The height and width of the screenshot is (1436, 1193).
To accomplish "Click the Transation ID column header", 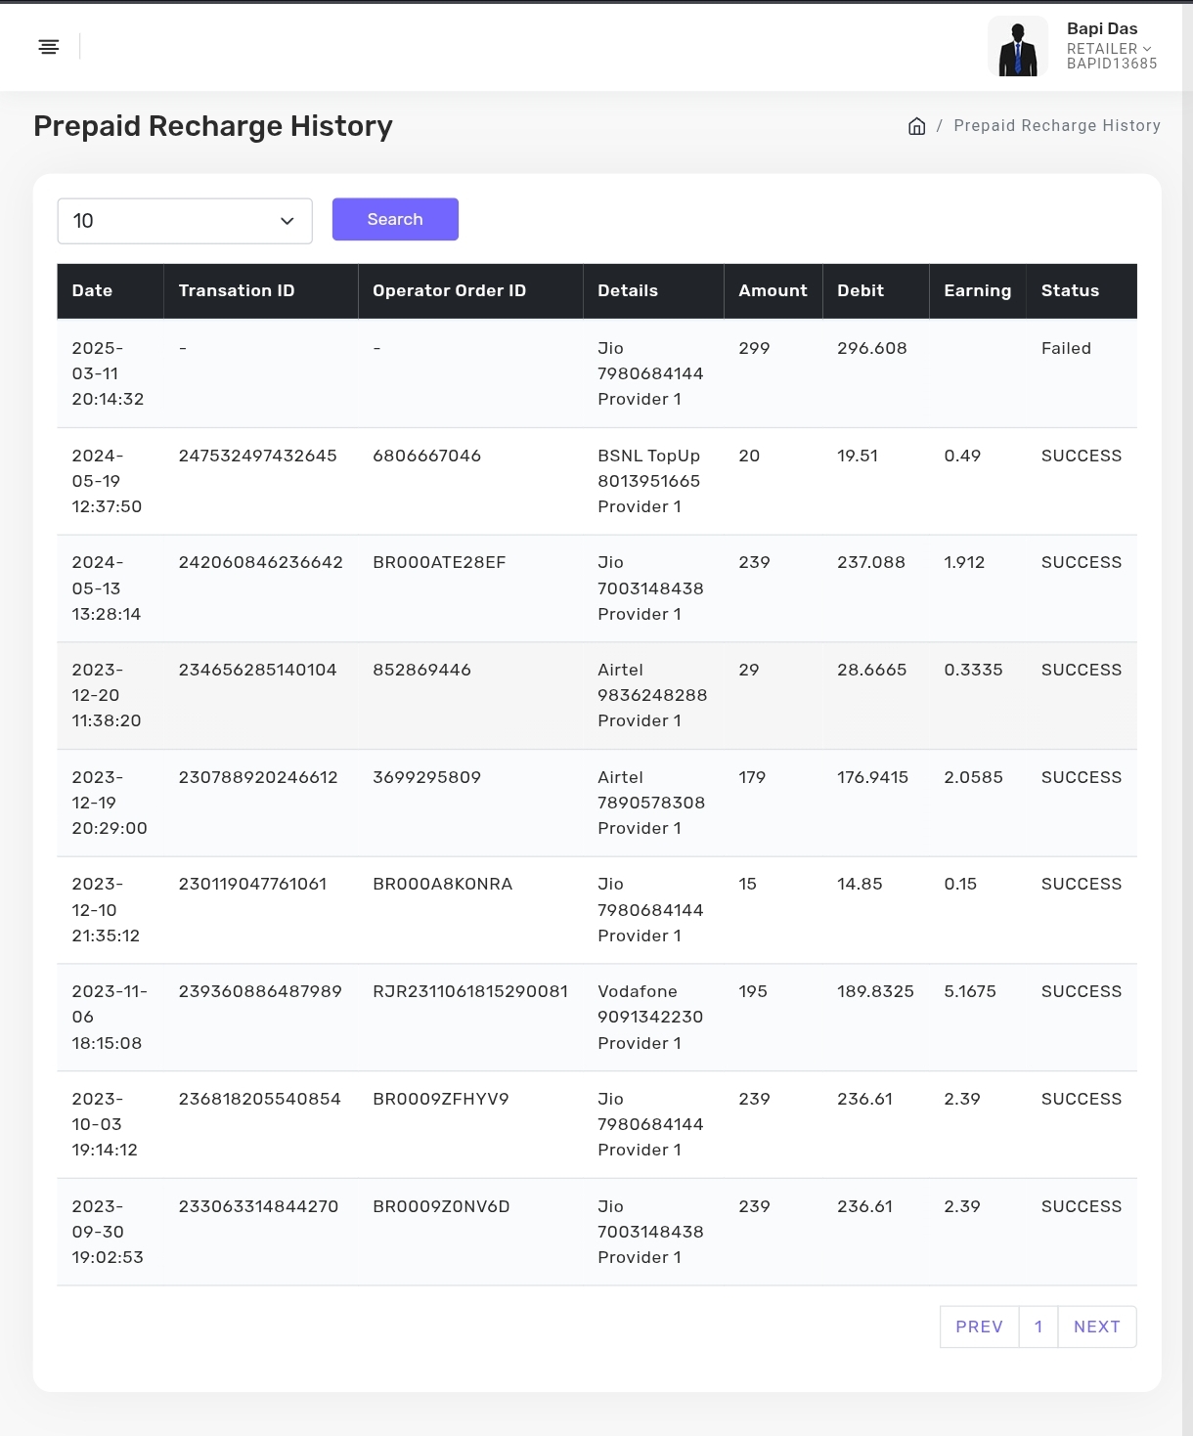I will click(237, 291).
